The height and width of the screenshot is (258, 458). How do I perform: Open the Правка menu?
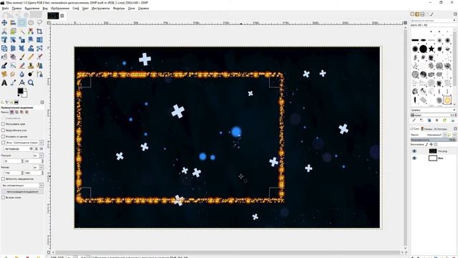coord(16,9)
